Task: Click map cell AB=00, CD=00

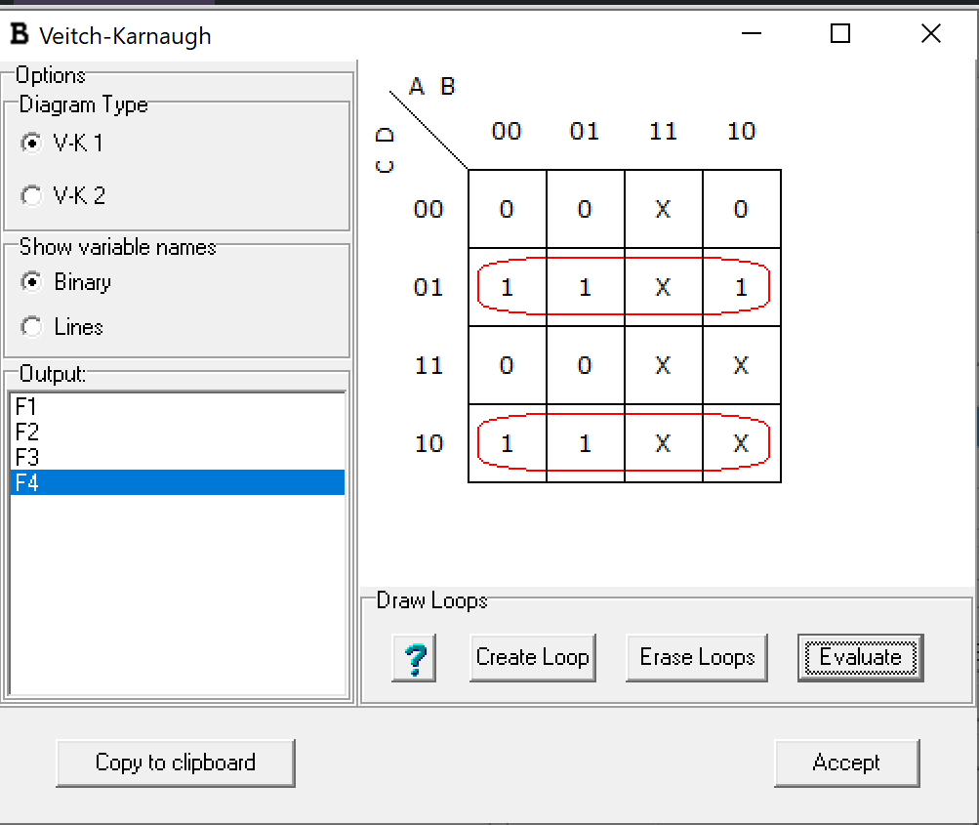Action: [x=507, y=209]
